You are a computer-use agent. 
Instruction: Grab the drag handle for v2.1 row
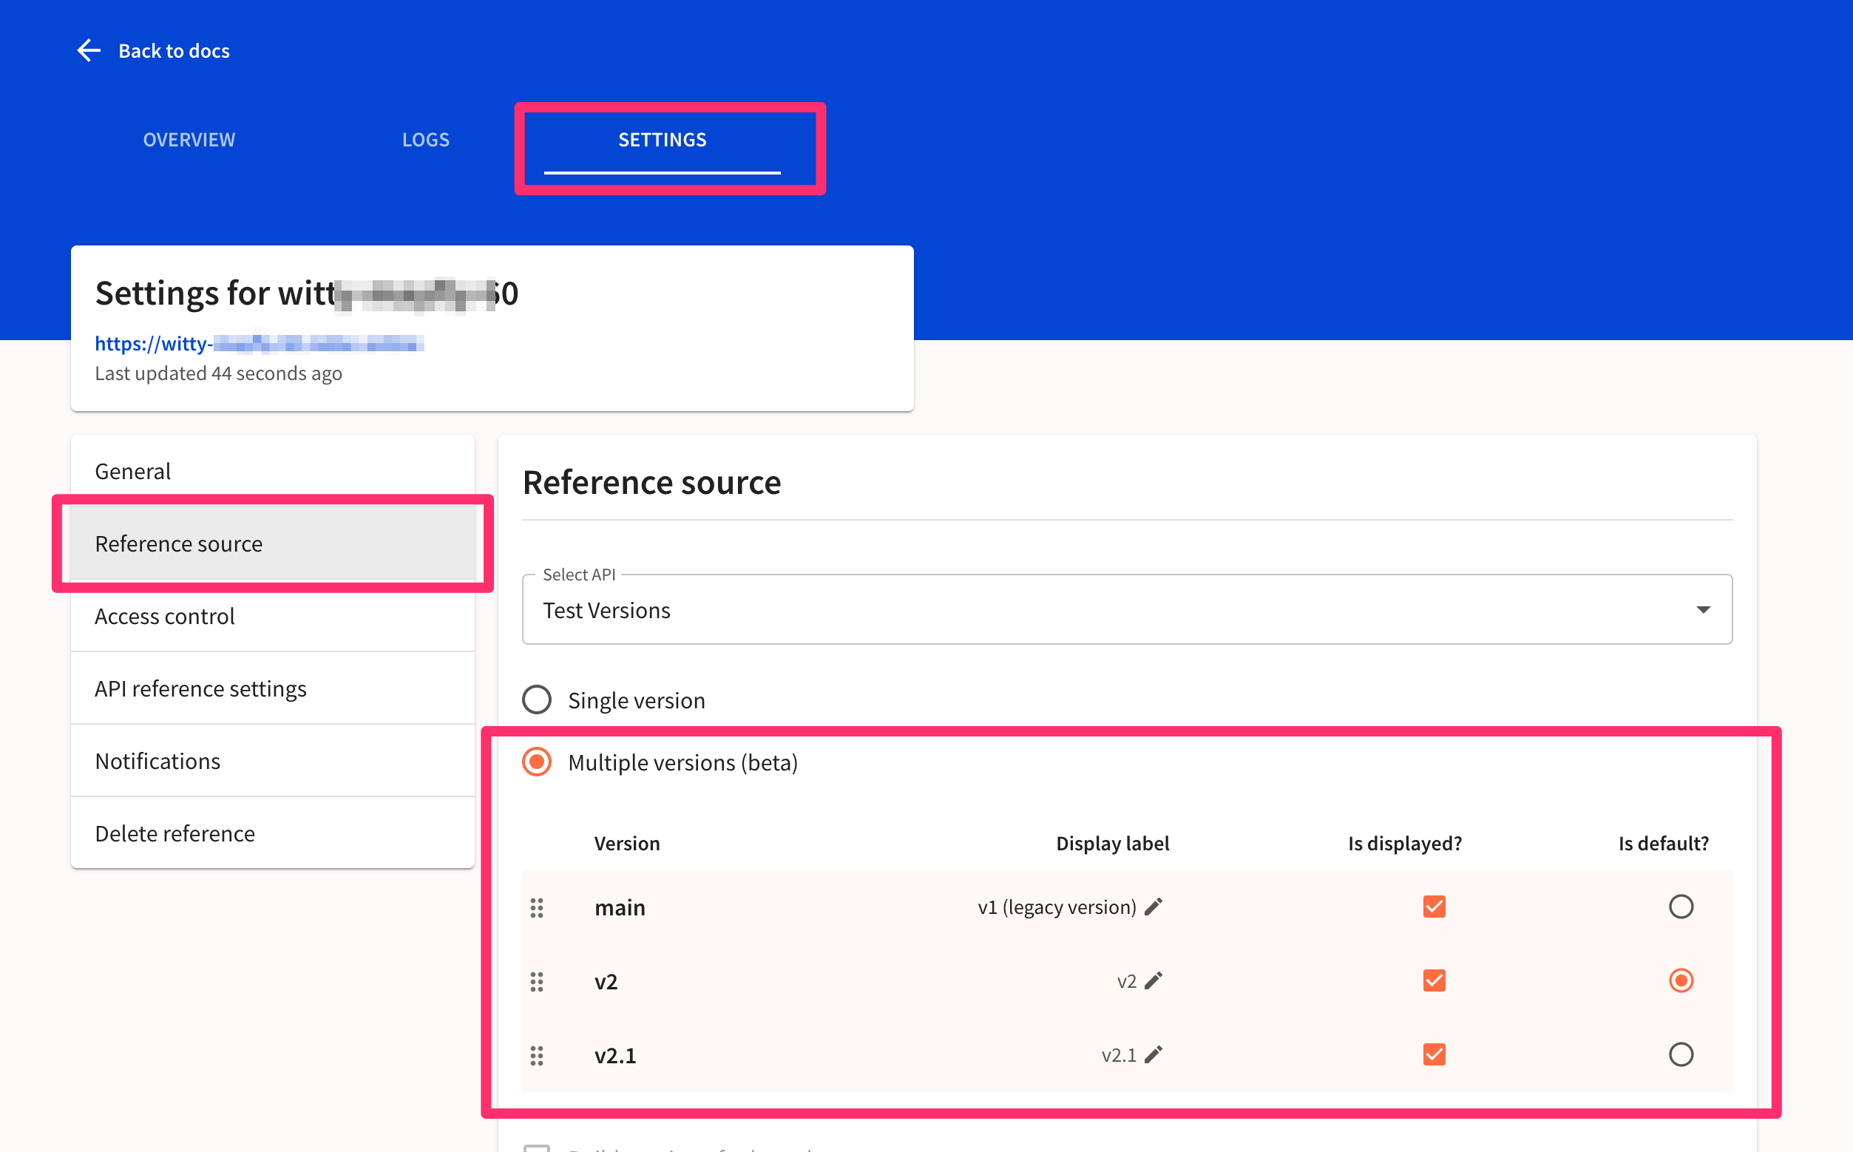[x=536, y=1055]
